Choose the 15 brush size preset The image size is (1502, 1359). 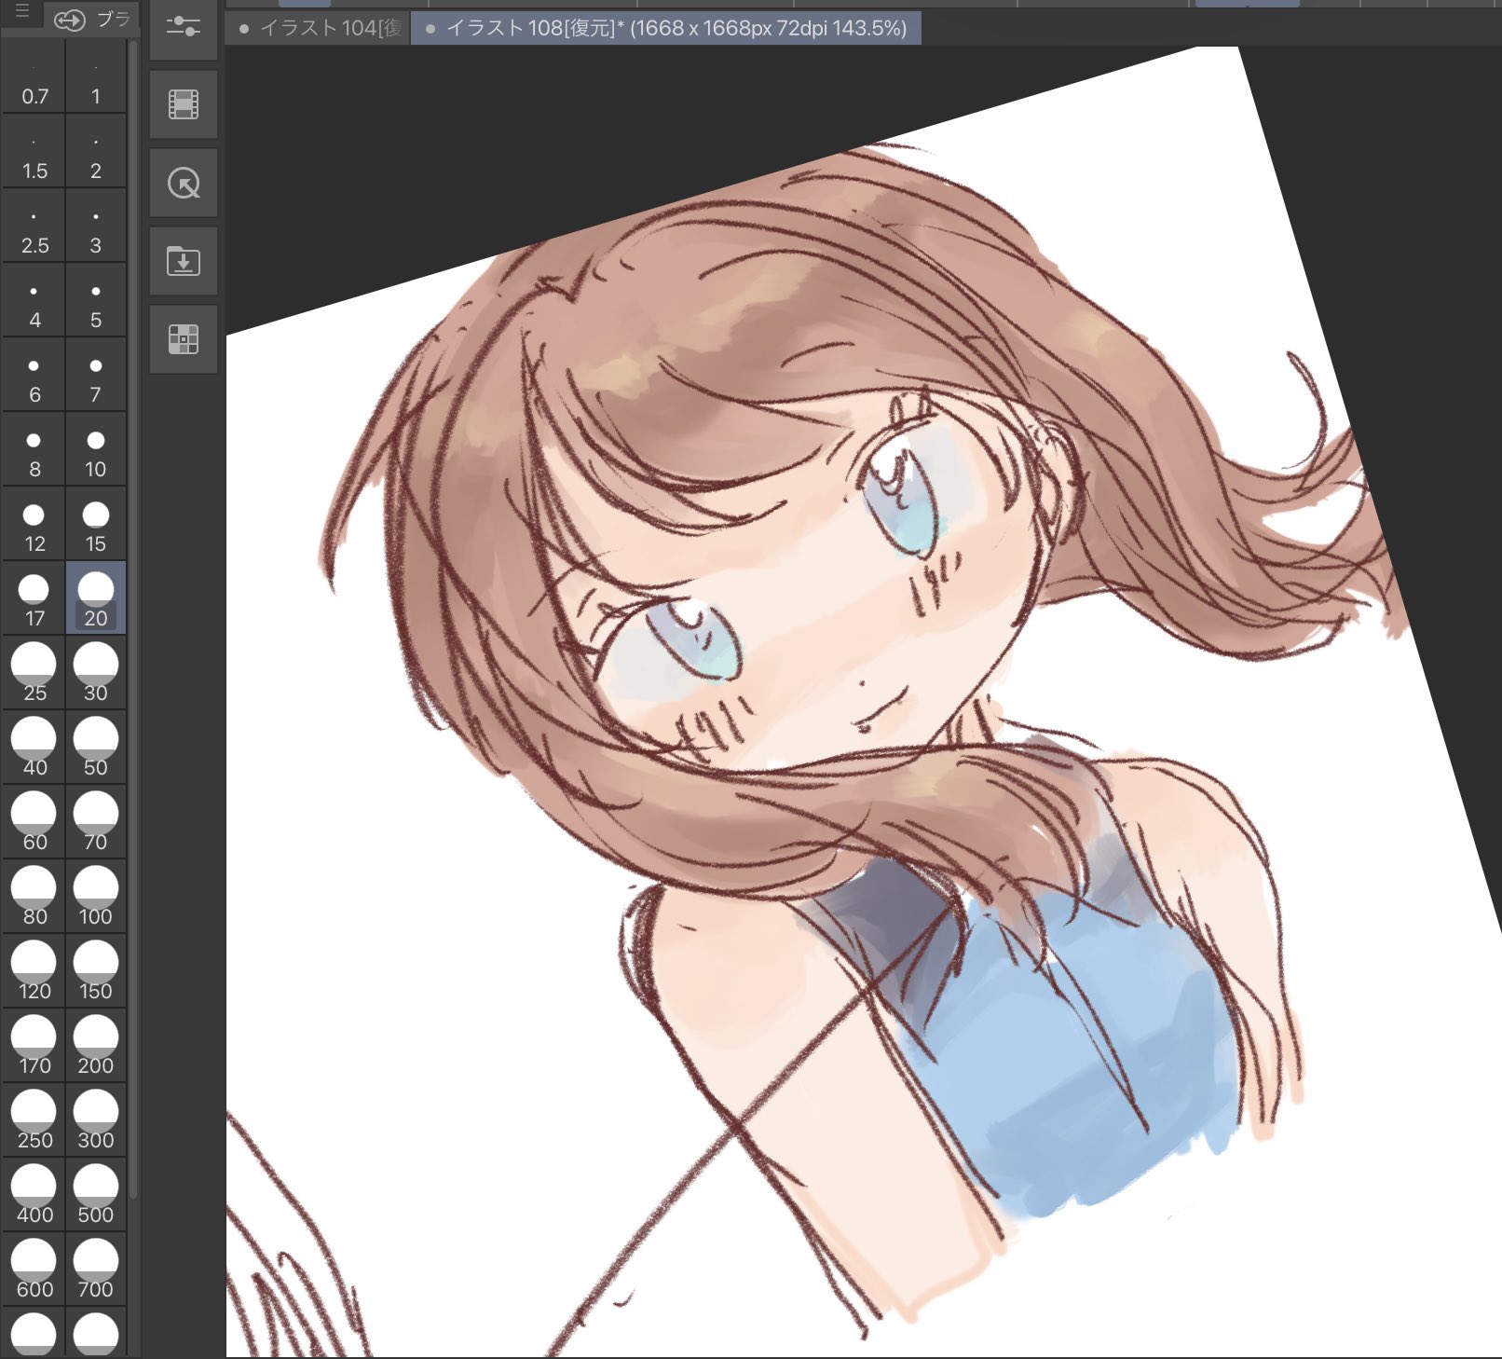(x=95, y=524)
